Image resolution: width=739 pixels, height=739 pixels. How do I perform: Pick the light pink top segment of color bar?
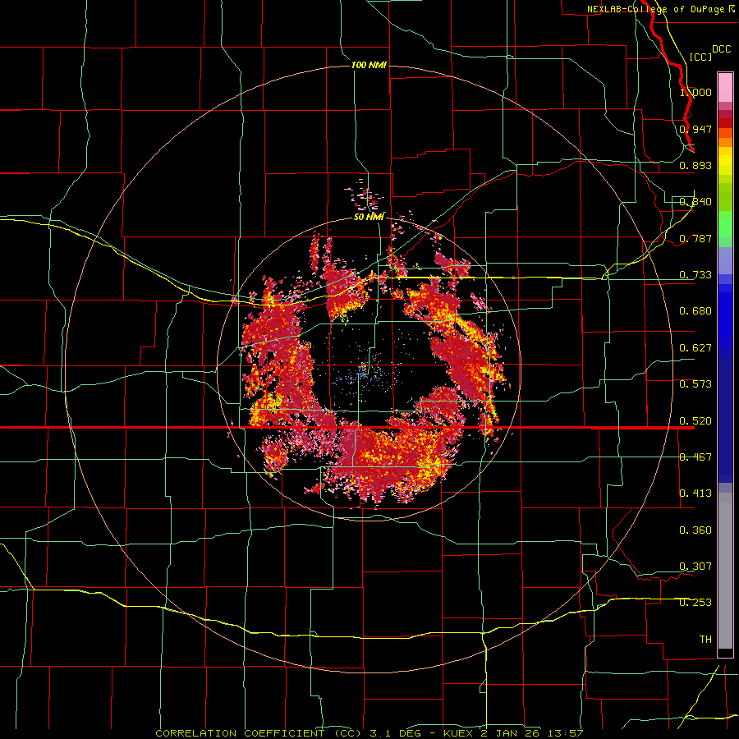[725, 88]
